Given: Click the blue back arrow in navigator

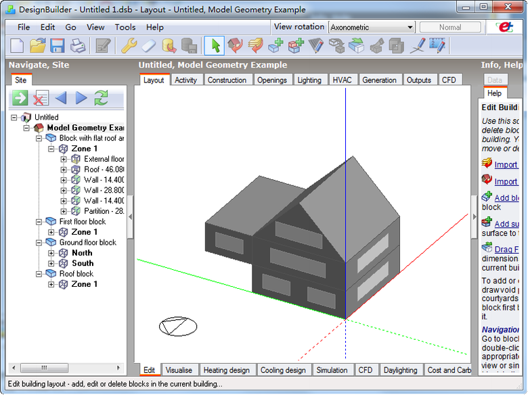Looking at the screenshot, I should 61,98.
